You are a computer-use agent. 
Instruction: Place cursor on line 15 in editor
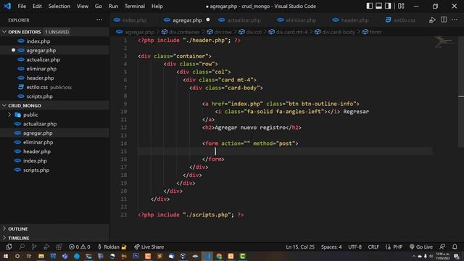(285, 152)
